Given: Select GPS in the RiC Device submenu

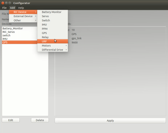Looking at the screenshot, I should point(52,33).
